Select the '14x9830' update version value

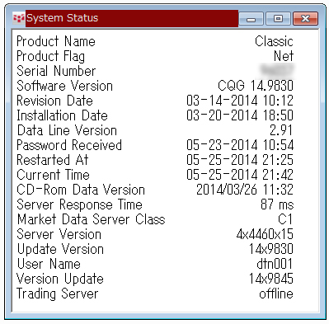pos(271,249)
